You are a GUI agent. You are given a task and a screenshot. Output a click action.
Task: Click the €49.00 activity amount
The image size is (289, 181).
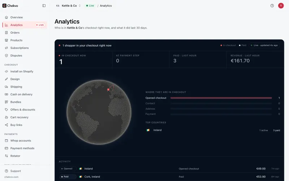(x=261, y=169)
